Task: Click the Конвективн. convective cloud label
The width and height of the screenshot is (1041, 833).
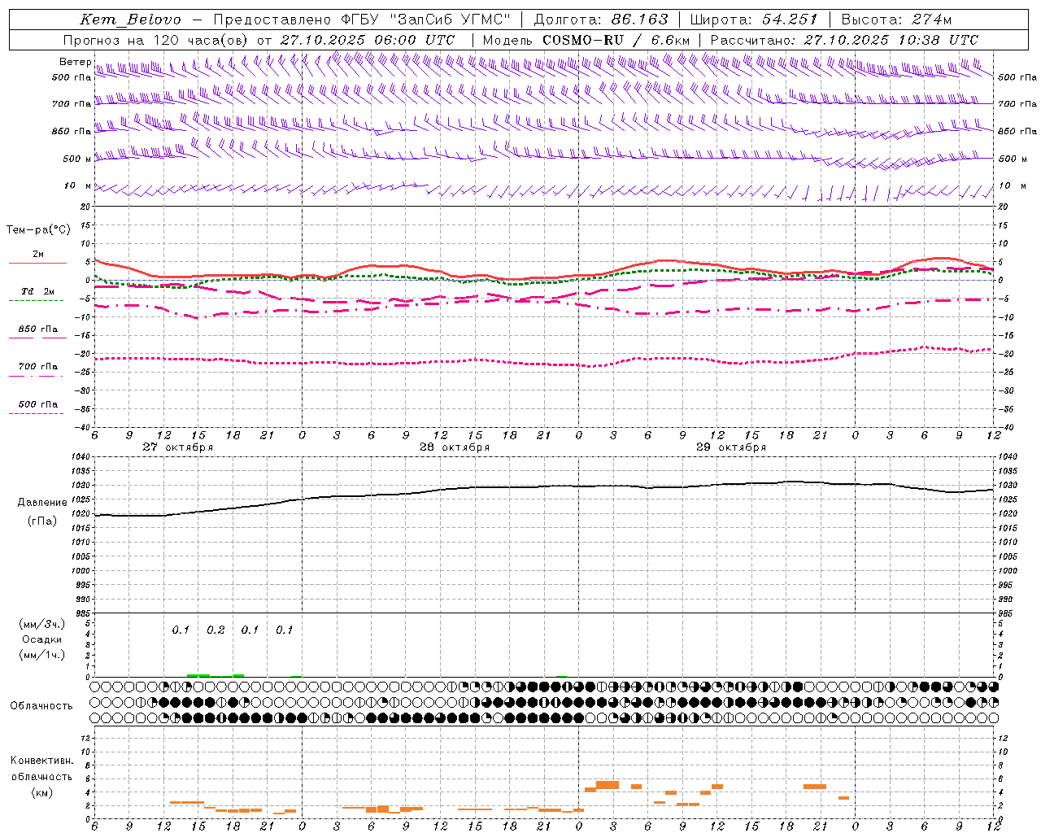Action: tap(41, 761)
